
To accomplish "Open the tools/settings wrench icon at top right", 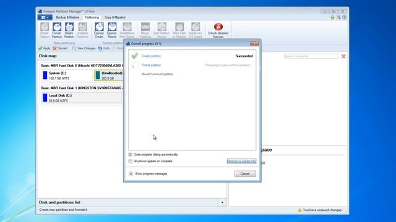I will tap(338, 17).
